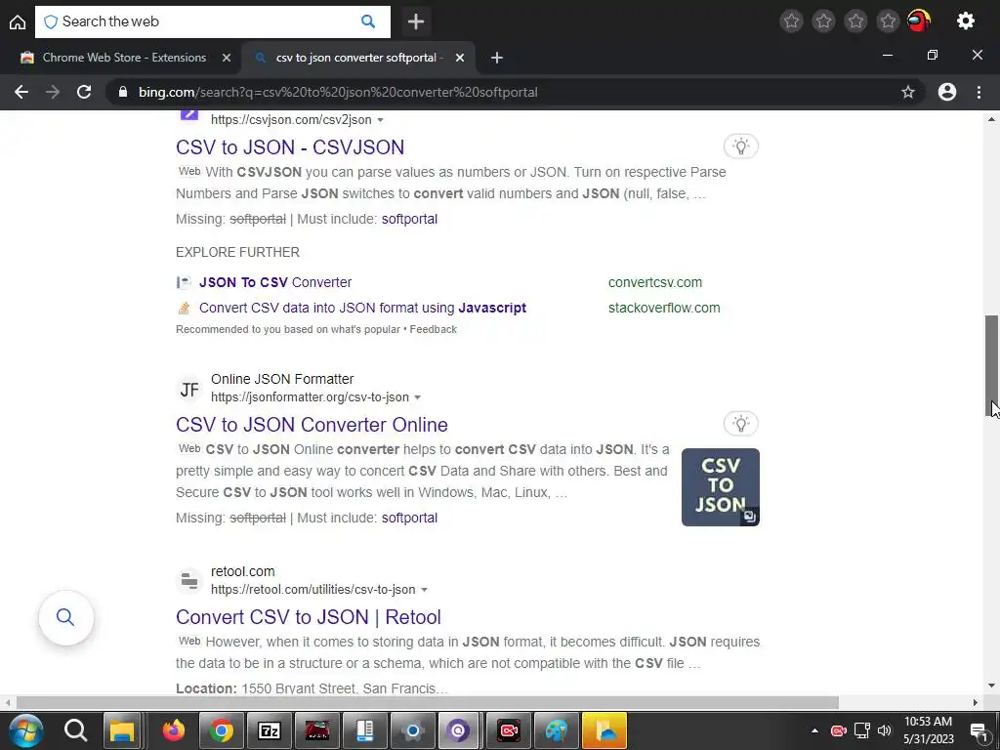The image size is (1000, 750).
Task: Open the red screen recorder taskbar icon
Action: [x=508, y=730]
